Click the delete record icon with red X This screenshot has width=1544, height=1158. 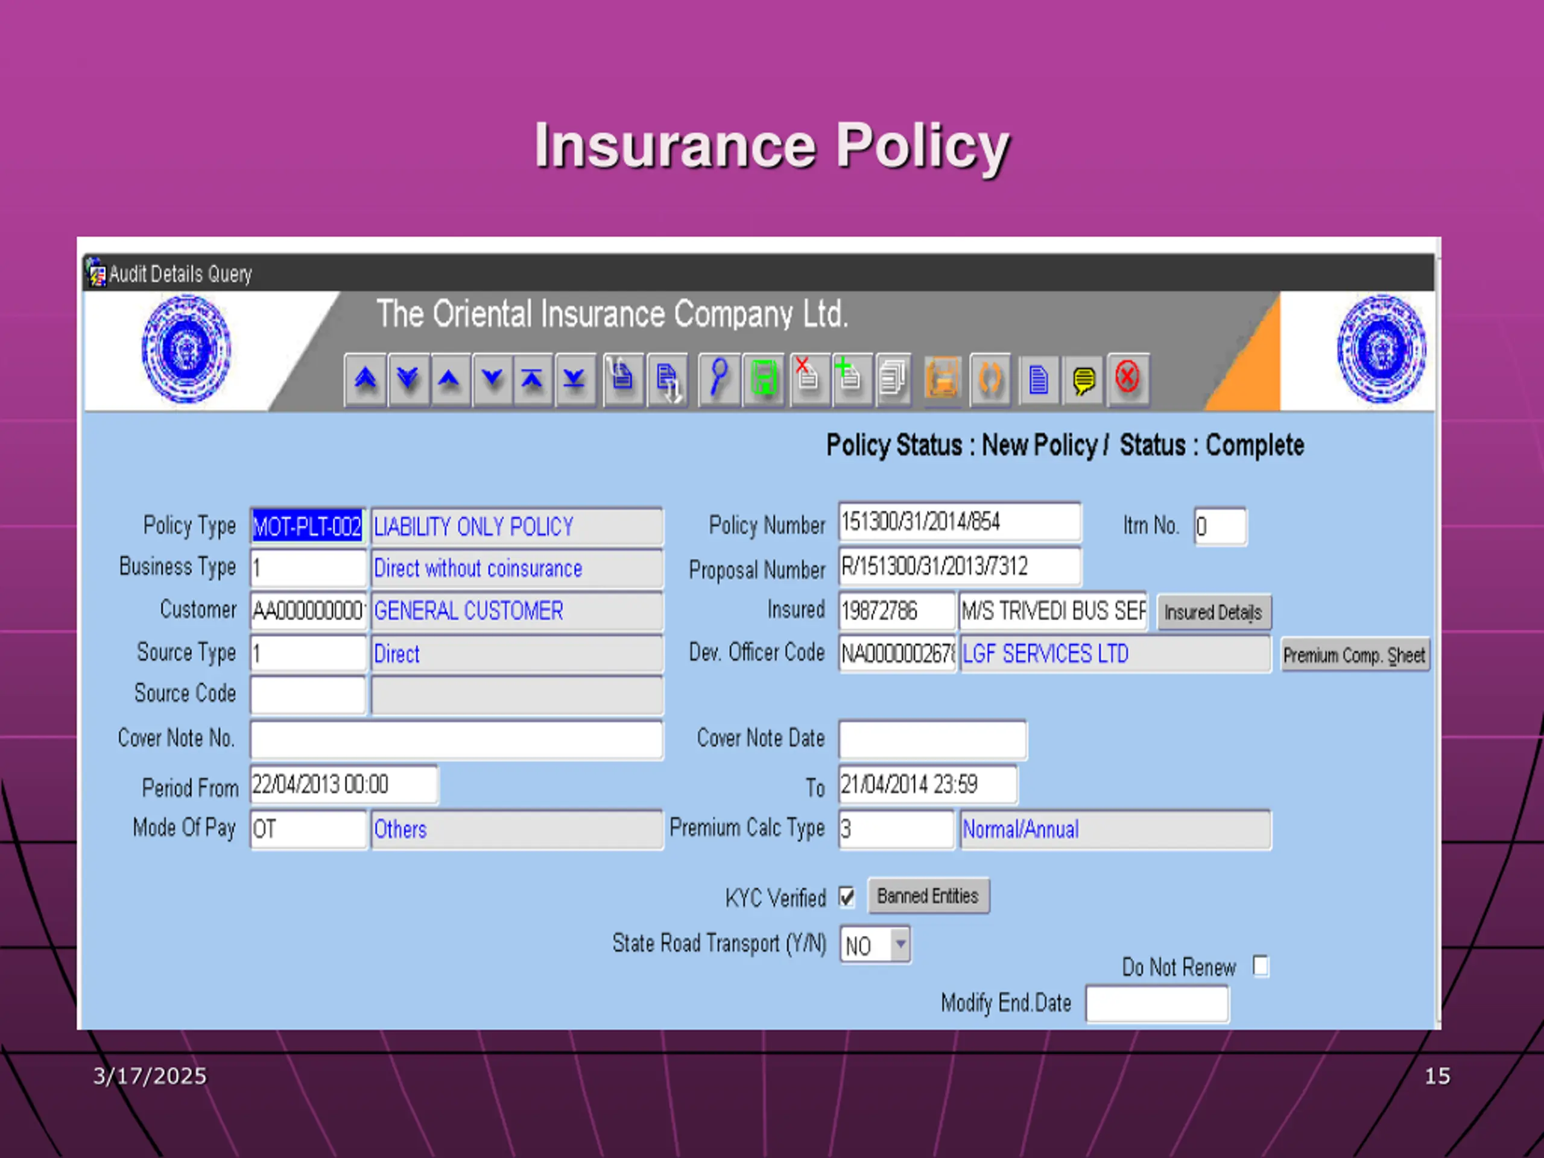[808, 379]
